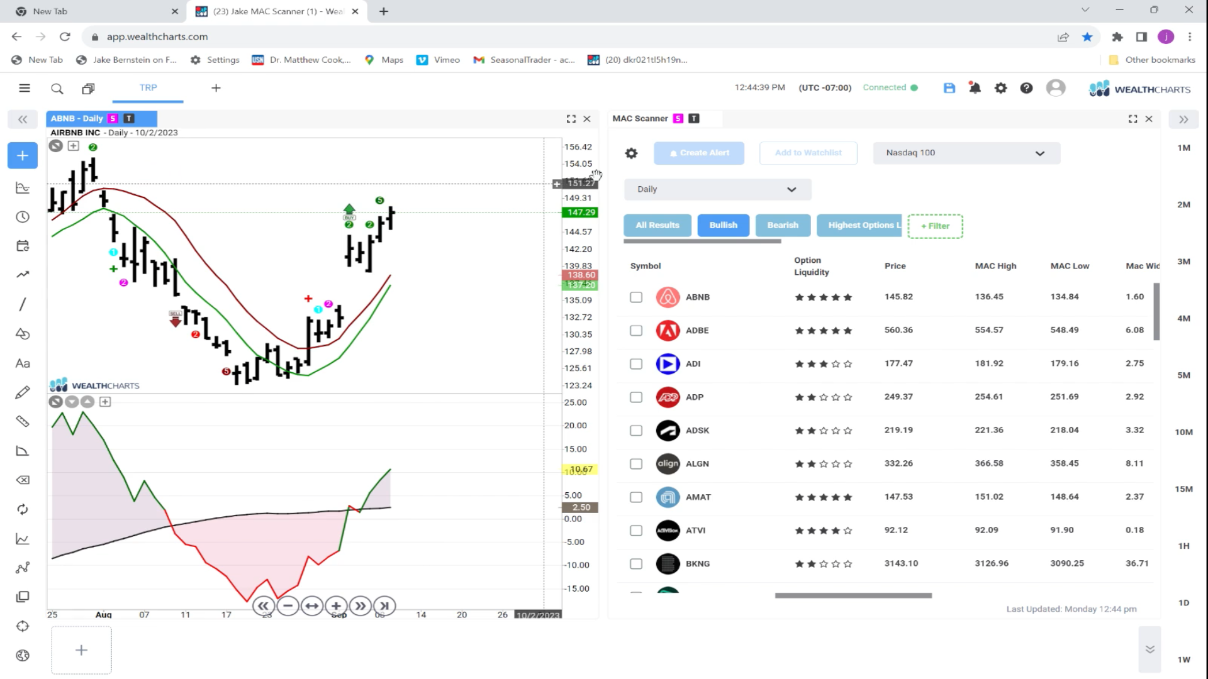Select the All Results filter tab

tap(657, 225)
